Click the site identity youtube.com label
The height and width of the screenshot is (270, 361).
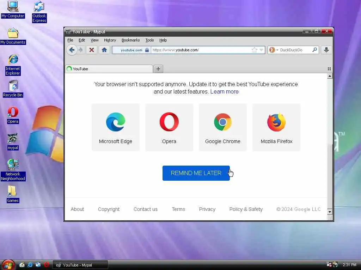click(131, 50)
